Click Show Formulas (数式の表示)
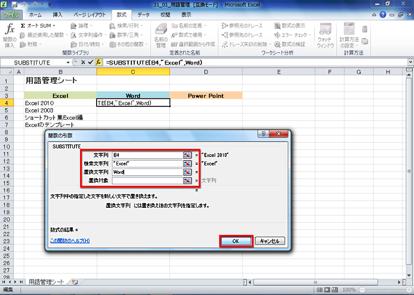 [290, 25]
